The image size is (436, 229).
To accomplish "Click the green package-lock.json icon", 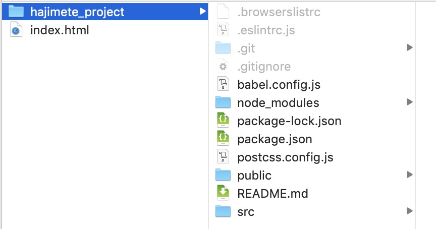I will tap(223, 121).
